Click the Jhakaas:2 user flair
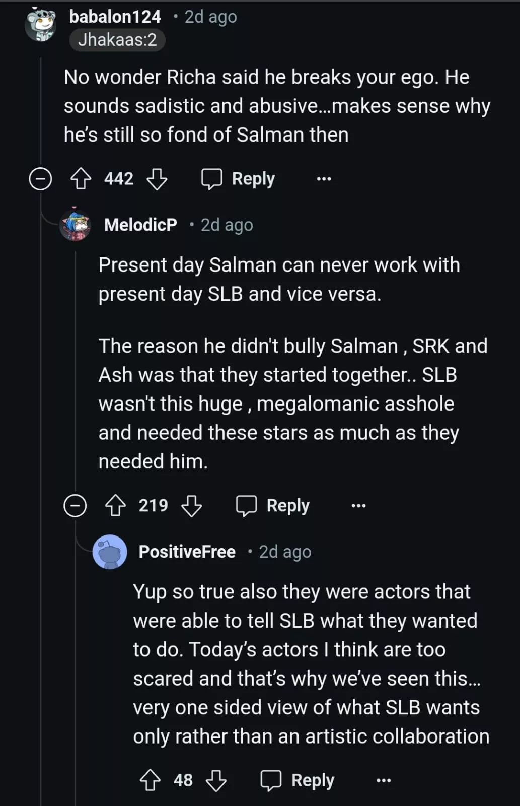The width and height of the screenshot is (520, 806). coord(117,40)
